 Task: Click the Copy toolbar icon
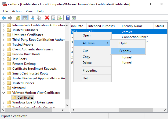coord(39,18)
